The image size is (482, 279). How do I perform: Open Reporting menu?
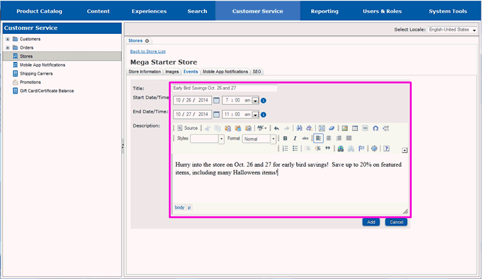pos(324,11)
